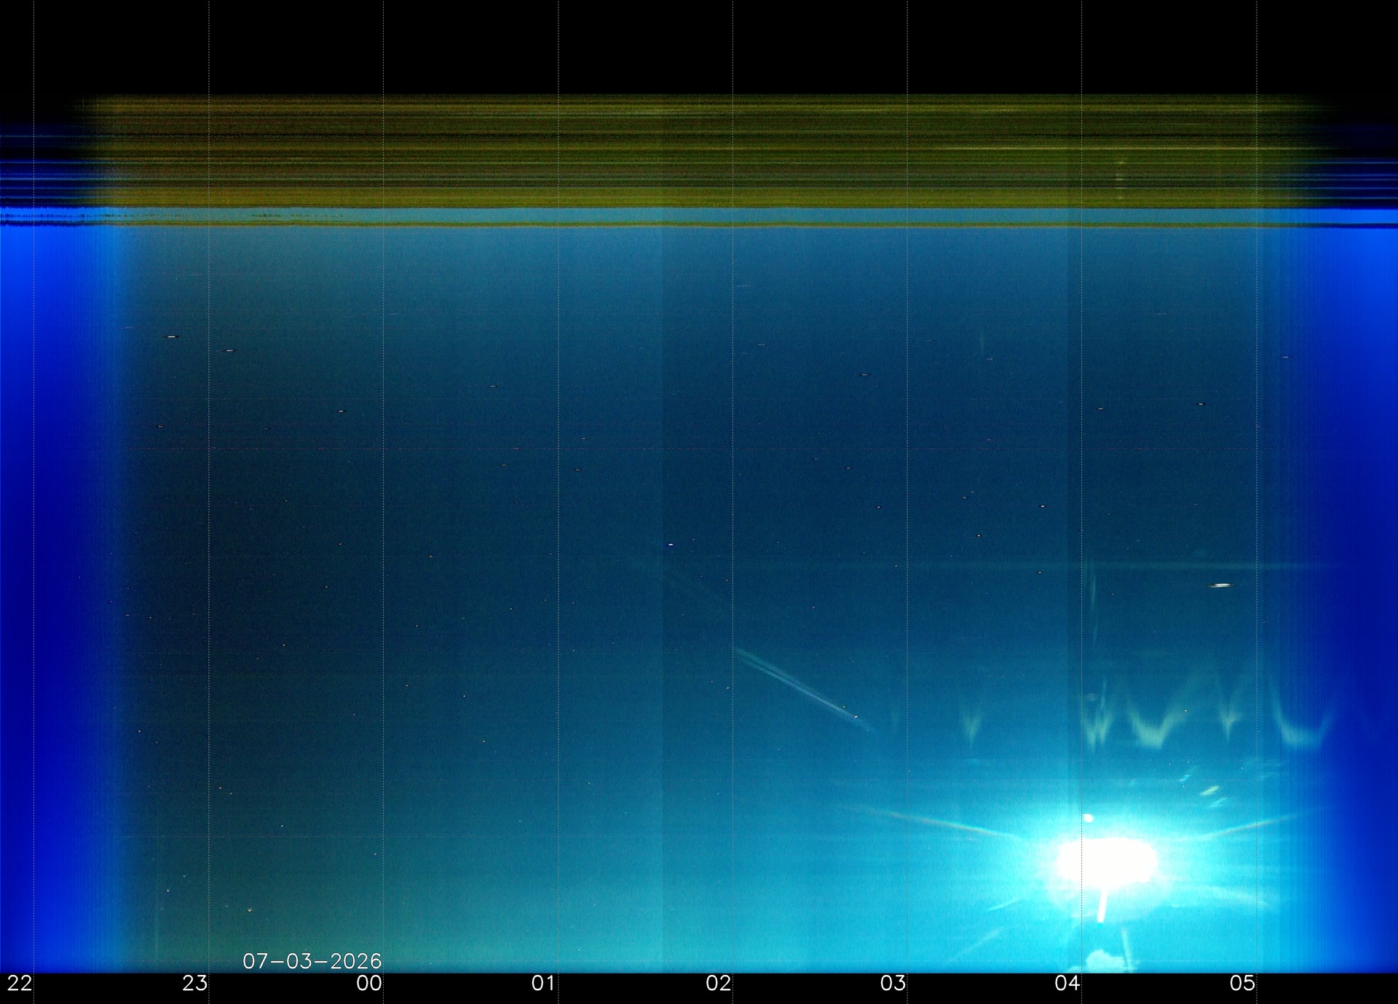The image size is (1398, 1004).
Task: Click the black area above the yellow band
Action: coord(699,45)
